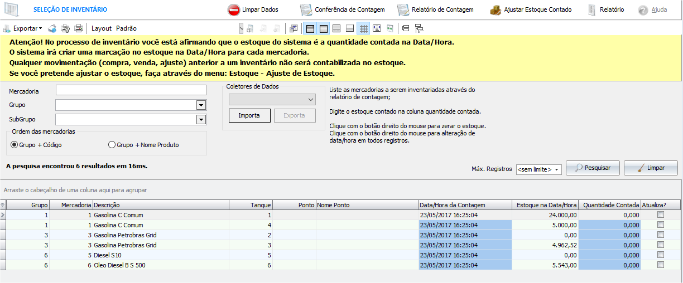This screenshot has width=683, height=283.
Task: Click the Ajuda help icon
Action: click(643, 10)
